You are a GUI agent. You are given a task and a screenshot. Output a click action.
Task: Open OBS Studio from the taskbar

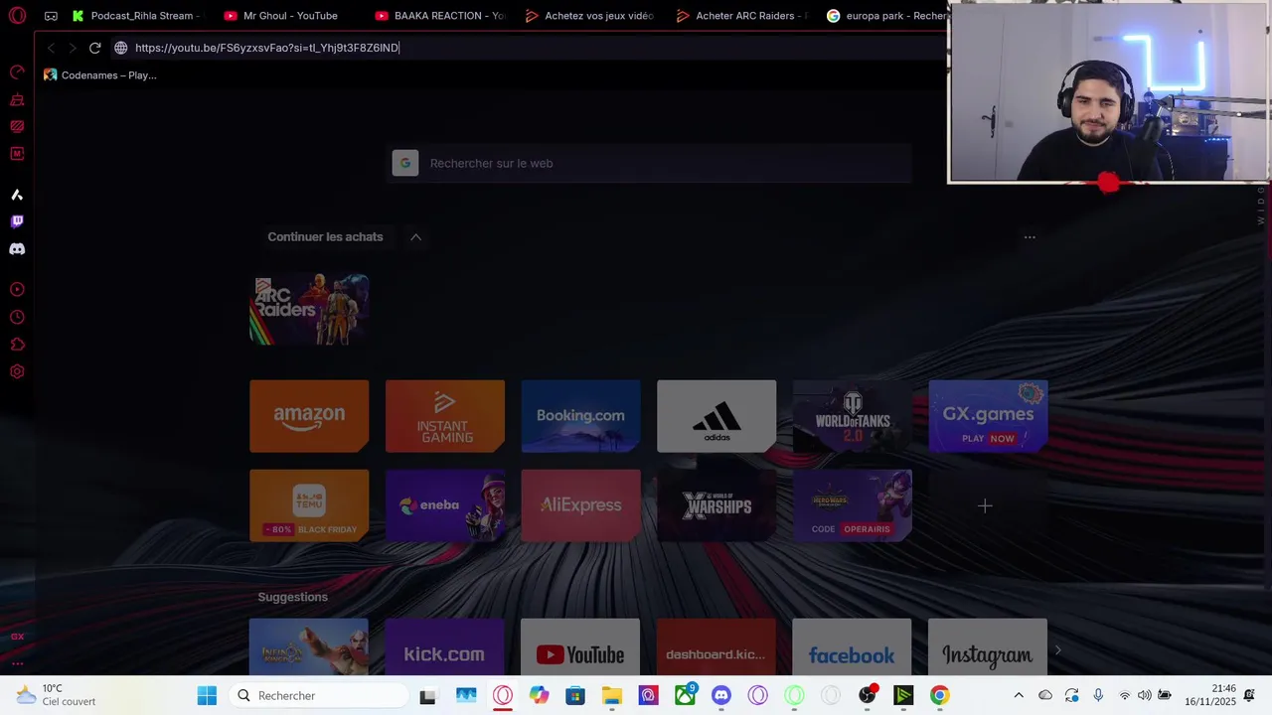868,695
